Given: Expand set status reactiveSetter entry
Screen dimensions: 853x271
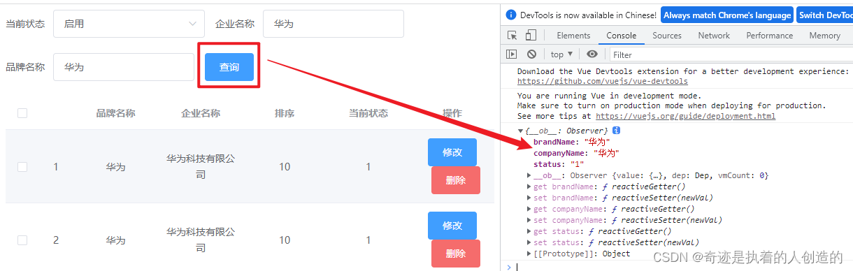Looking at the screenshot, I should (529, 242).
